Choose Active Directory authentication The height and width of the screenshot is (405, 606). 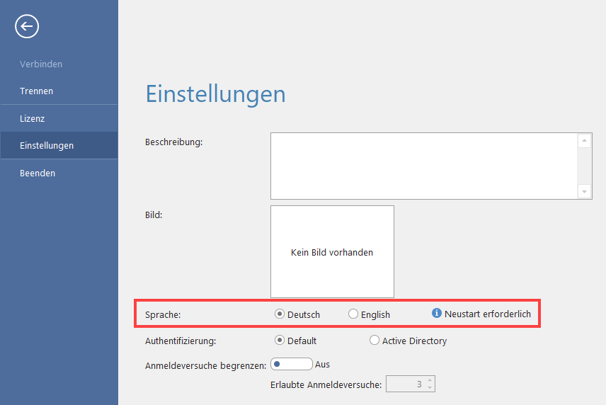click(375, 341)
